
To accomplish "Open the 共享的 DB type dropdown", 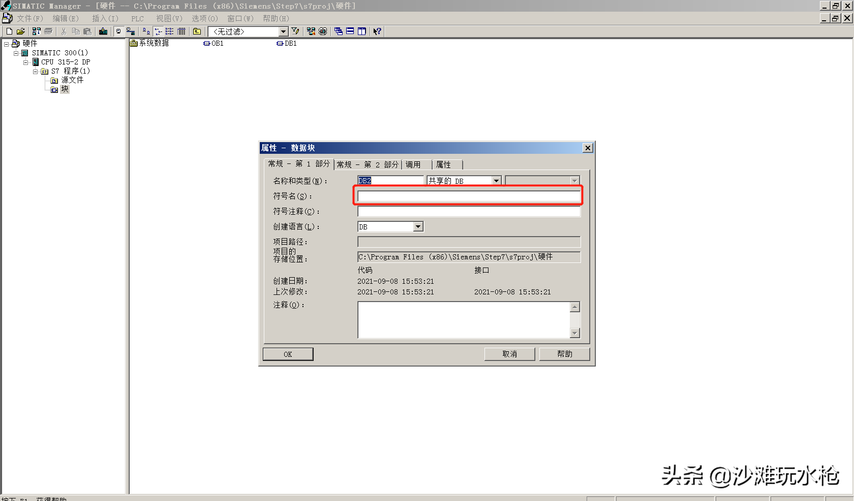I will (496, 181).
